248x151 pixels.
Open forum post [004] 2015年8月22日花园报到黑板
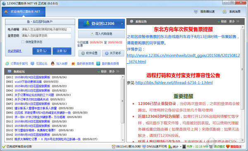click(x=32, y=91)
